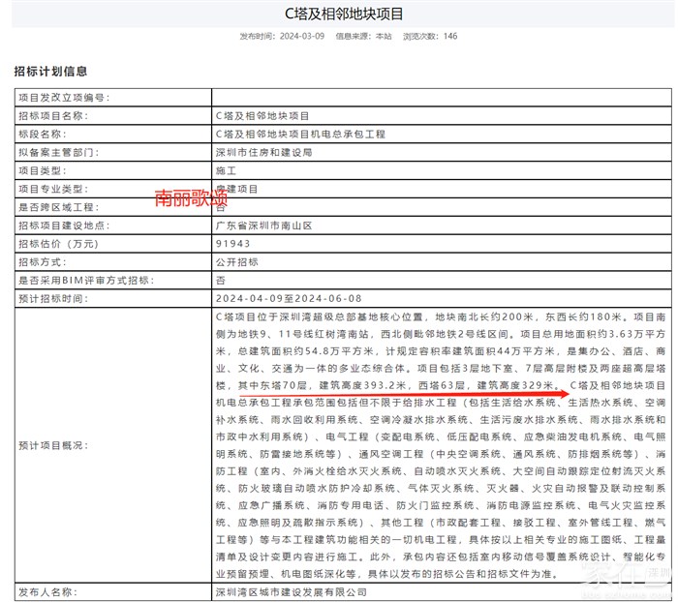Click the 信息来源 本站 source text
The width and height of the screenshot is (678, 602).
coord(363,36)
